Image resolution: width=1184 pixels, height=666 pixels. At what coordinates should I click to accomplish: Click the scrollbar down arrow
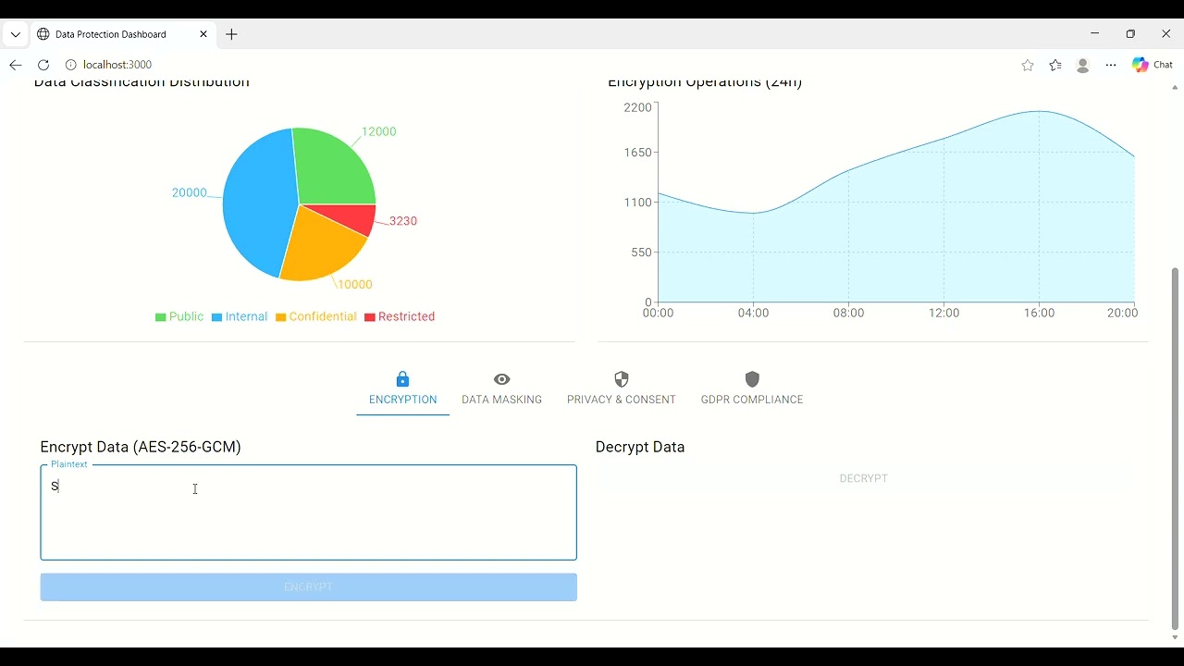coord(1175,637)
